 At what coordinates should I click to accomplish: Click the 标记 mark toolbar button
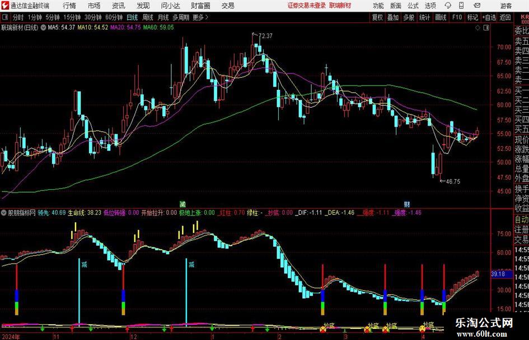(x=472, y=17)
